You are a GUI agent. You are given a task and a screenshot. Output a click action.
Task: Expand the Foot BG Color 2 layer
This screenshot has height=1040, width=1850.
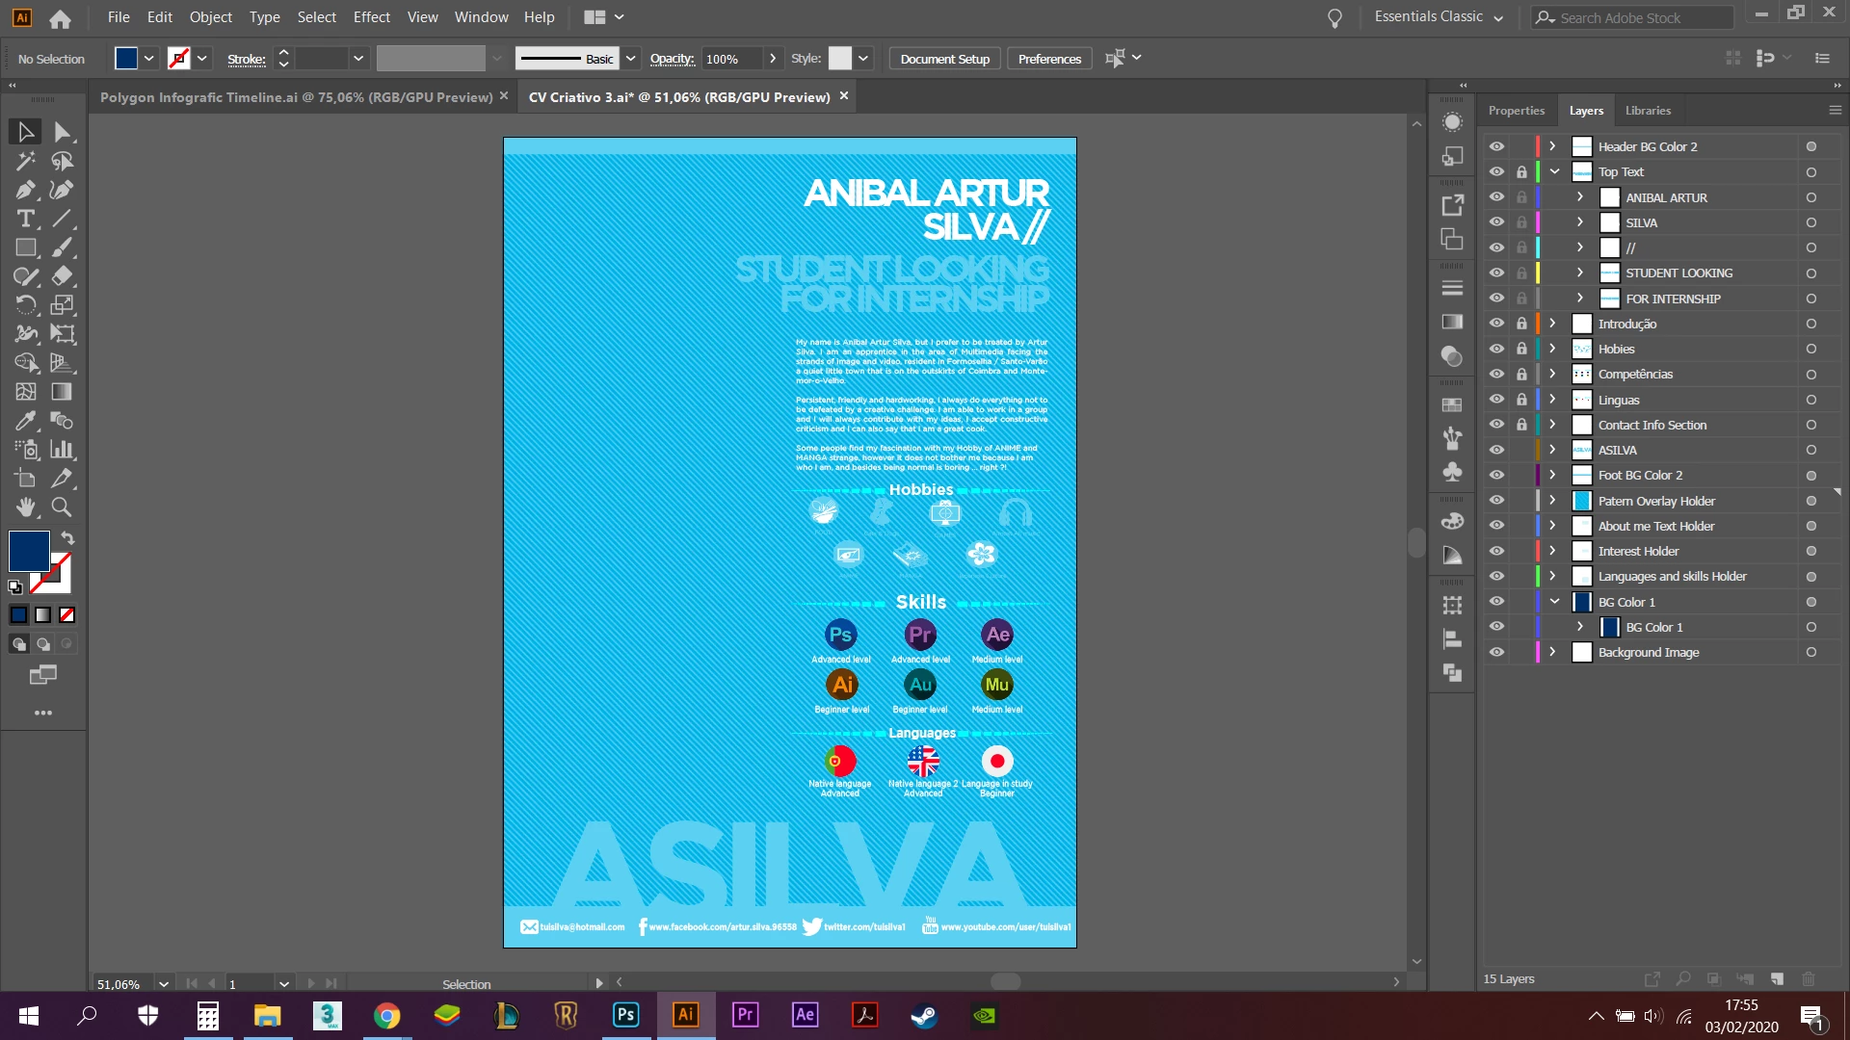[1552, 475]
